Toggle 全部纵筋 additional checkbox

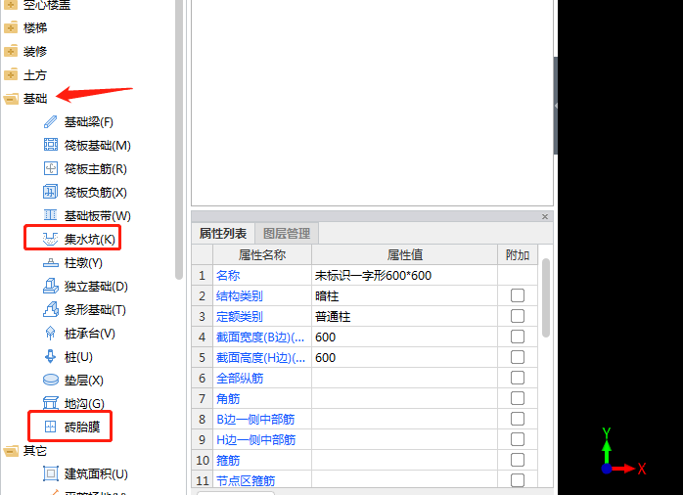pyautogui.click(x=518, y=378)
